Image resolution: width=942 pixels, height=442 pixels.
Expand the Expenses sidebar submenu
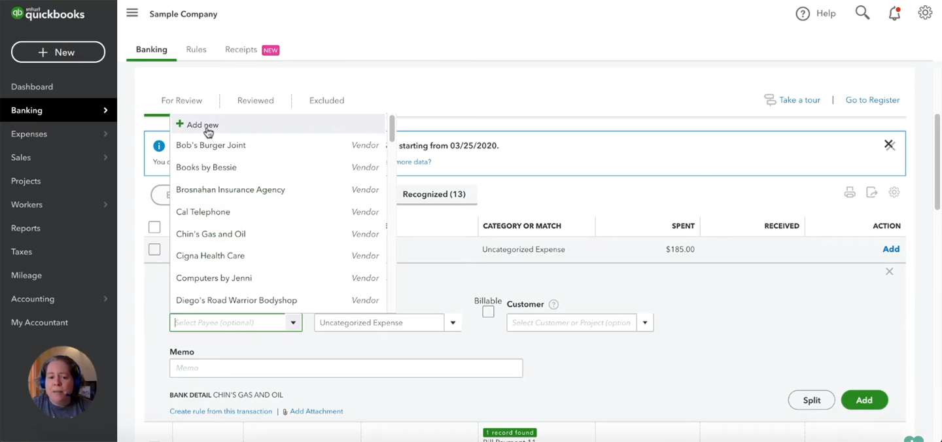click(105, 134)
